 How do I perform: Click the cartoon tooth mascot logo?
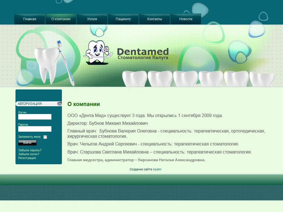(x=98, y=52)
